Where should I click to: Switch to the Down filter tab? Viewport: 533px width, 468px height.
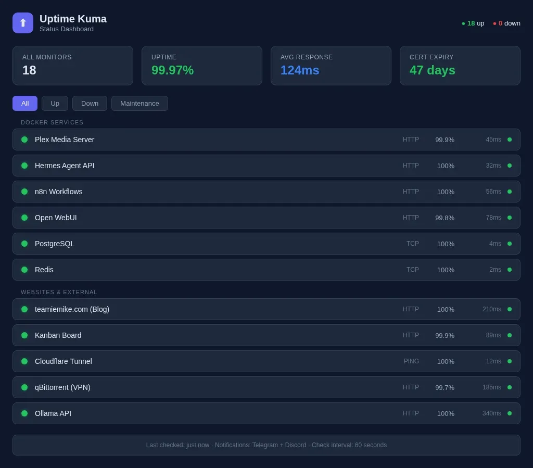(x=90, y=103)
